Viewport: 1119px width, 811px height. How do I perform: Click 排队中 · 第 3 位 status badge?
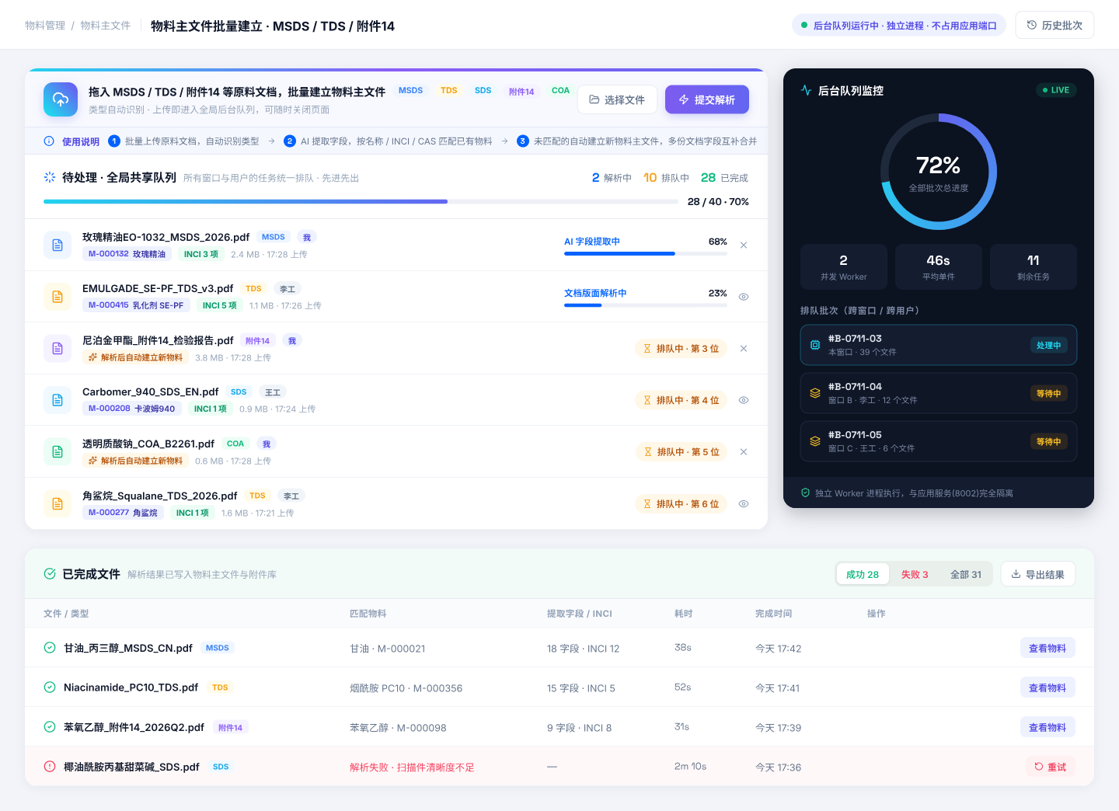tap(682, 349)
